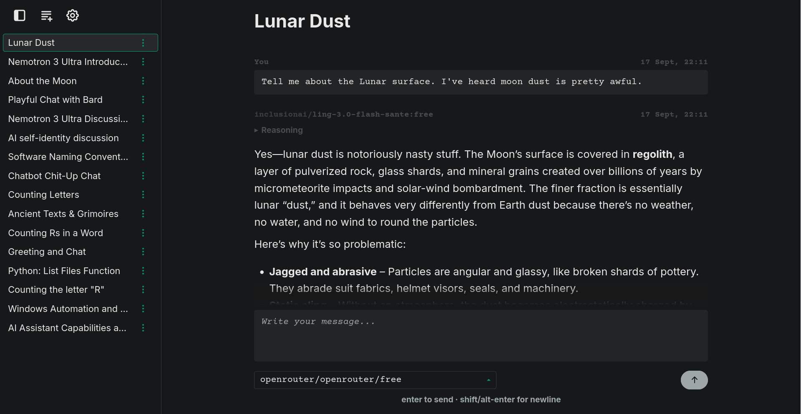Screen dimensions: 801x414
Task: Open options menu for Lunar Dust chat
Action: [x=143, y=43]
